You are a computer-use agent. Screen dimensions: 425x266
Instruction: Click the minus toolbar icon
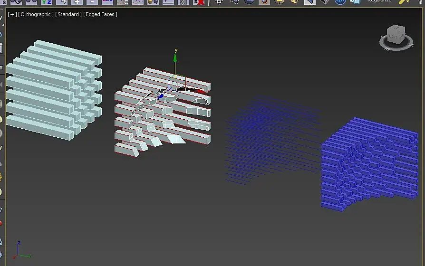tap(92, 2)
